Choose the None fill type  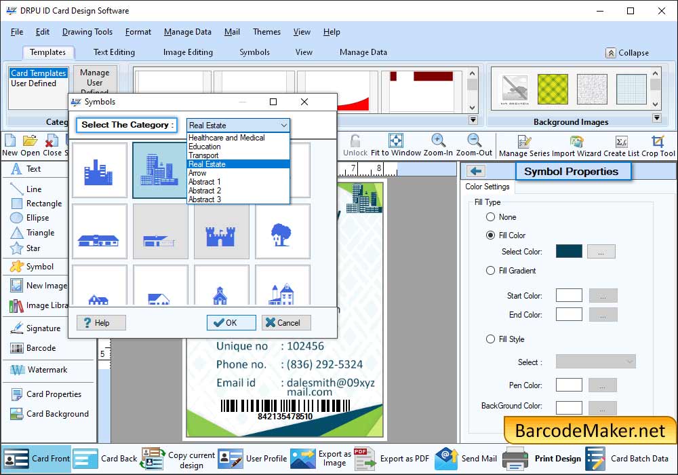click(x=490, y=217)
